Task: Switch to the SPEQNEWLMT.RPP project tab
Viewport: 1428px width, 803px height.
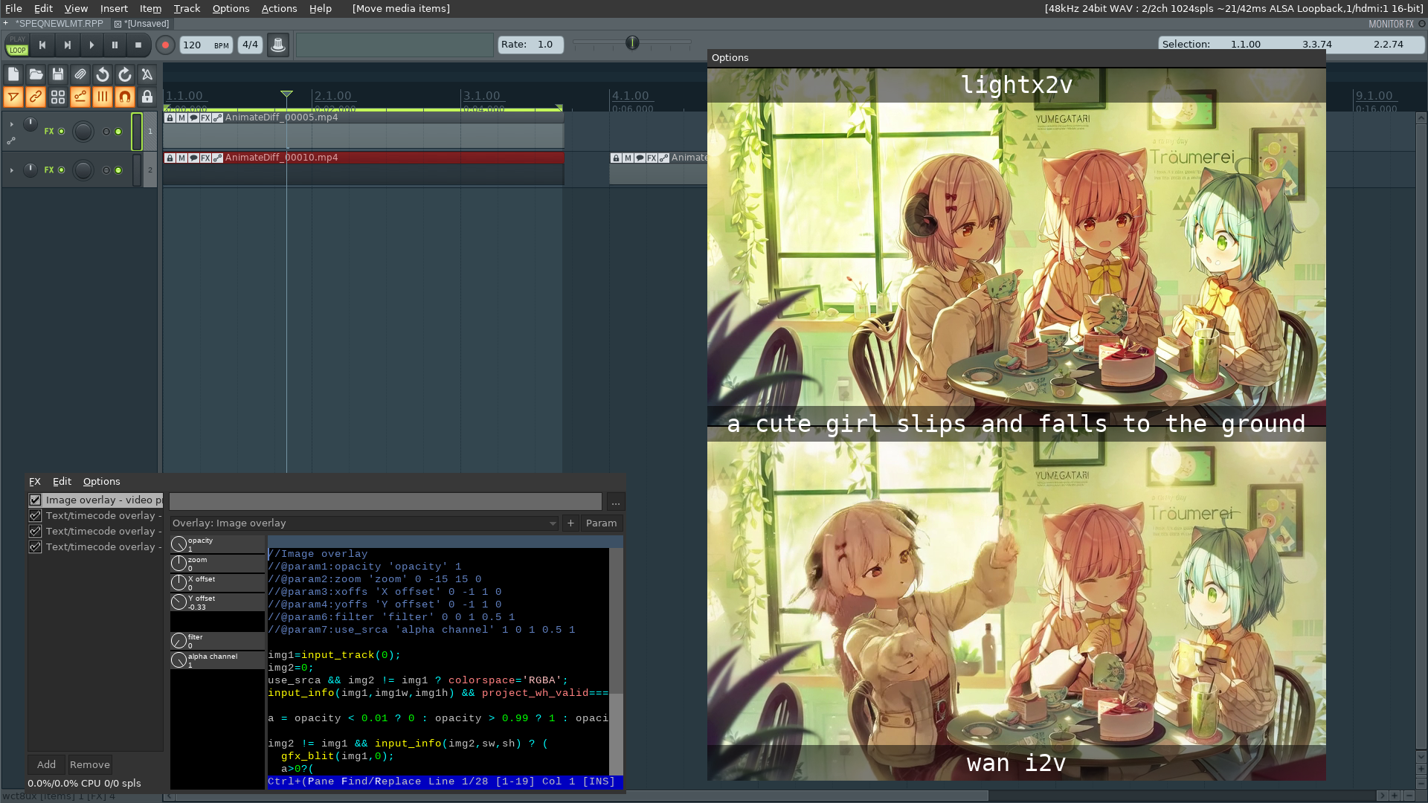Action: pyautogui.click(x=59, y=24)
